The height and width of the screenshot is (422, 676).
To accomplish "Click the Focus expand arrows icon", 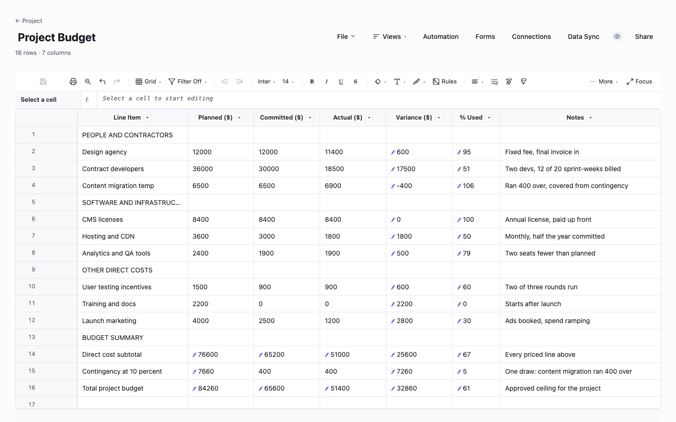I will click(x=630, y=82).
